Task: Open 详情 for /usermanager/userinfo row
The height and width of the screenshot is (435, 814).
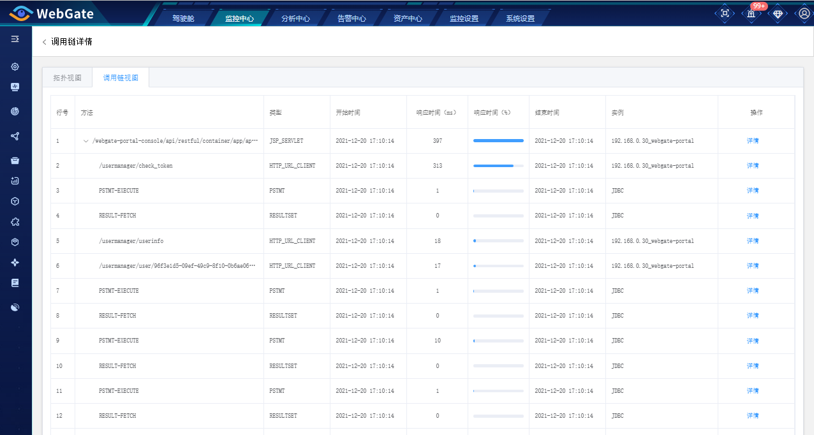Action: tap(753, 241)
